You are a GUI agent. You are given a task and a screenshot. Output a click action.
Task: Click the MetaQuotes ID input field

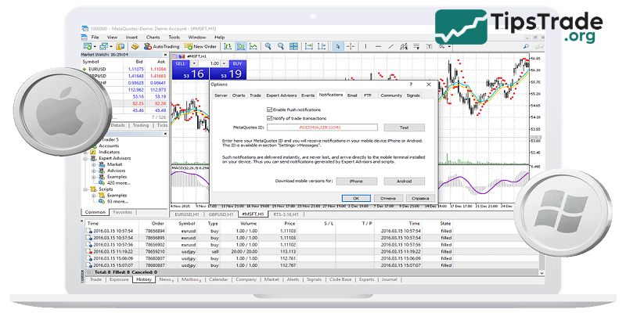tap(323, 127)
